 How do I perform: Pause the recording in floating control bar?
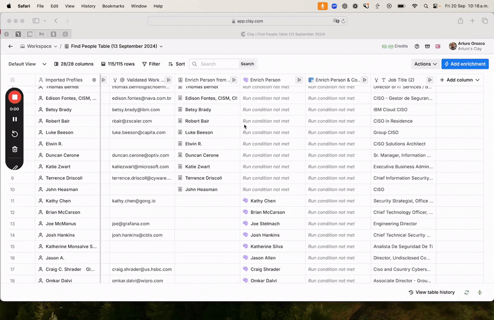(x=14, y=119)
